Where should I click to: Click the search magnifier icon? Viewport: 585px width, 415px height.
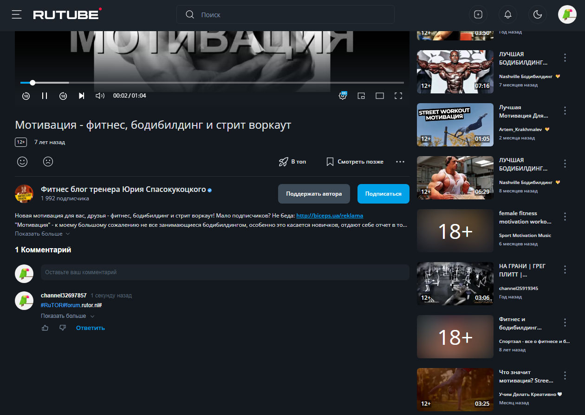(189, 14)
